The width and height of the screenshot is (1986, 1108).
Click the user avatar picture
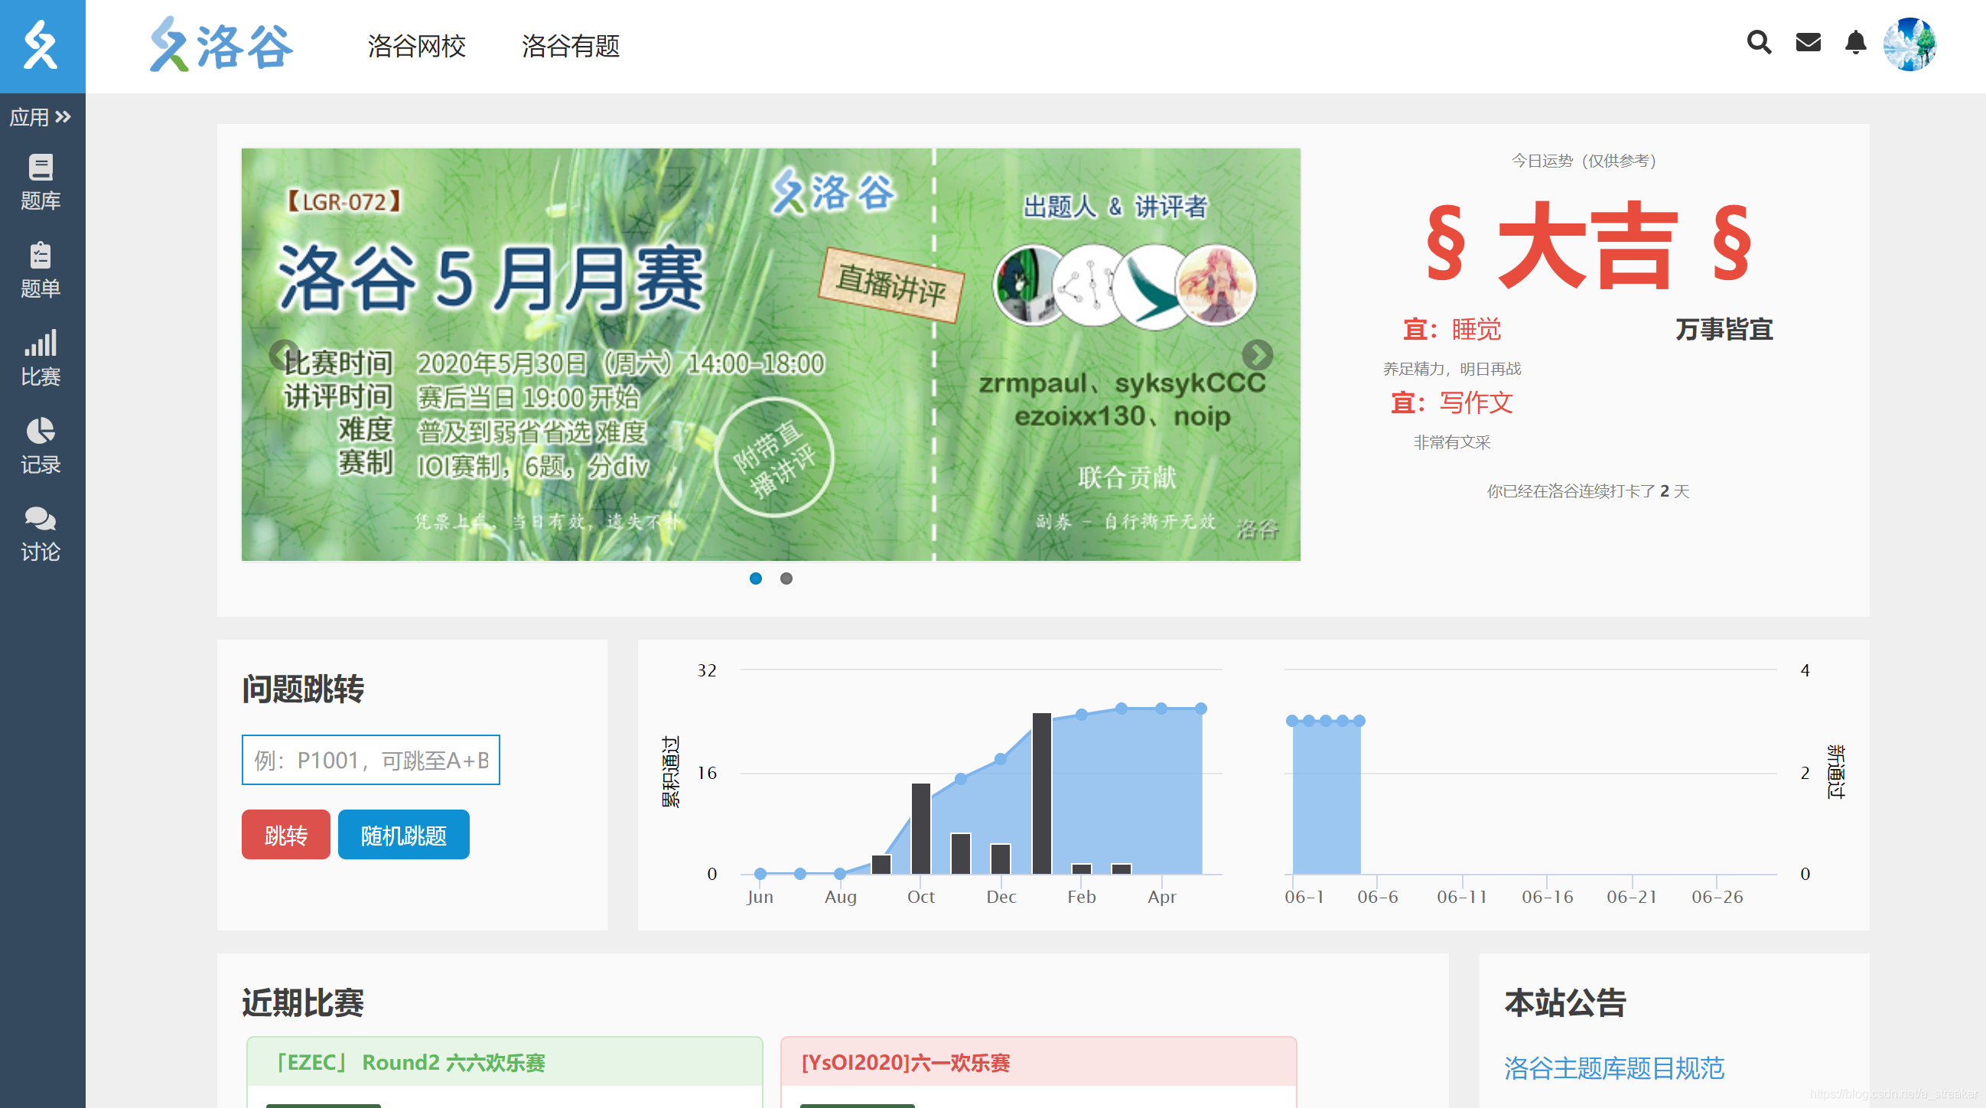[x=1909, y=44]
